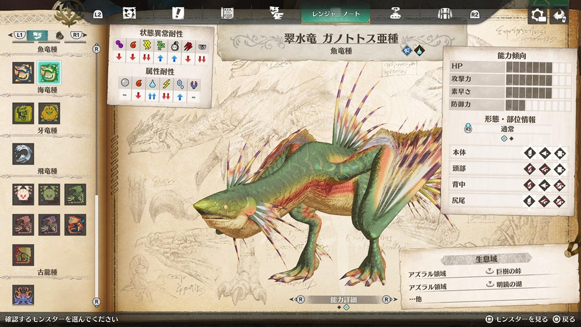The height and width of the screenshot is (327, 581).
Task: Click the return arrow icon at top right
Action: click(561, 15)
